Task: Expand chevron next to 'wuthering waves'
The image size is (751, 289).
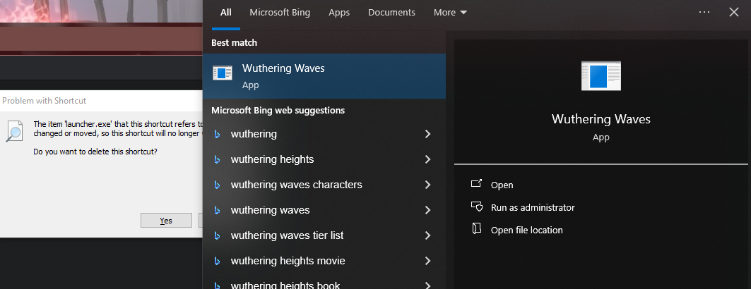Action: [427, 210]
